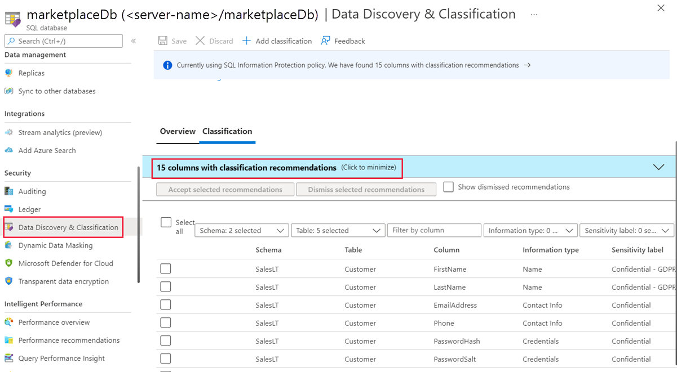Viewport: 677px width, 372px height.
Task: Open the Sensitivity label filter dropdown
Action: tap(626, 230)
